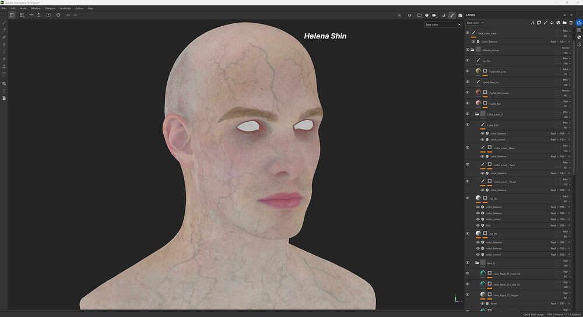Select the Eraser tool in left toolbar
Viewport: 583px width, 317px height.
4,30
